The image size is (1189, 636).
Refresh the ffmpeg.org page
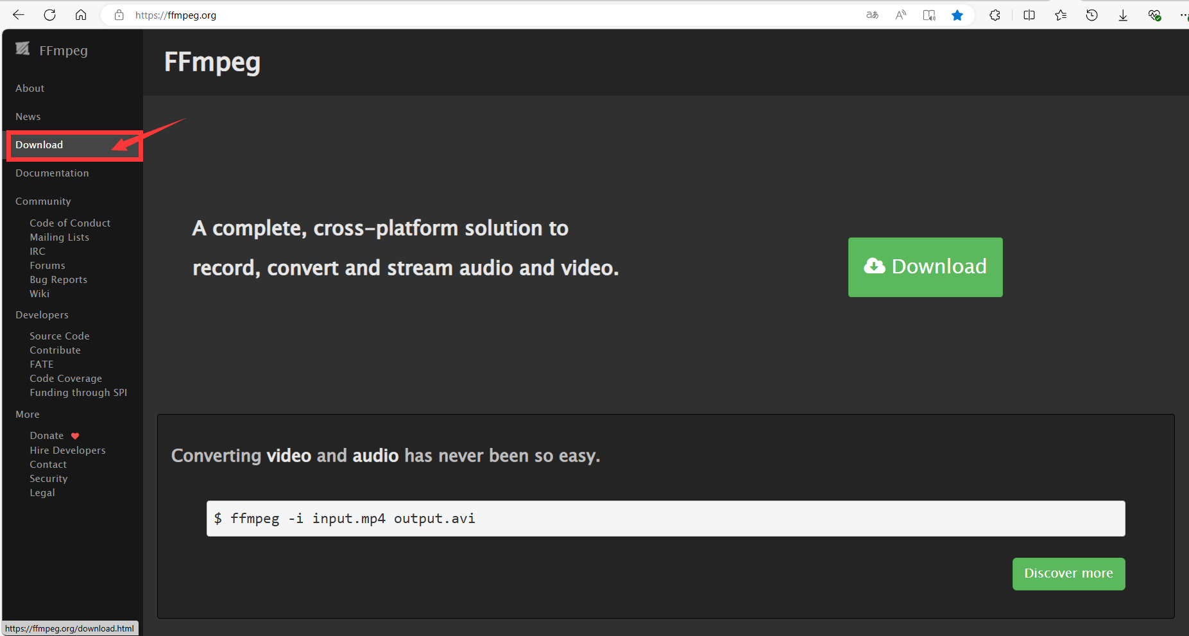click(x=49, y=15)
